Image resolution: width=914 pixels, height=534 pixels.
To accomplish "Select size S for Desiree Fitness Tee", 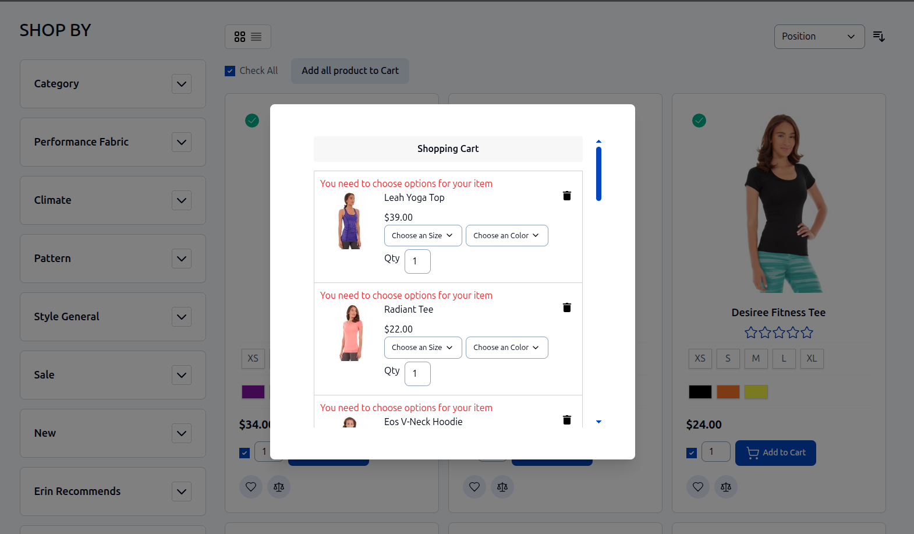I will coord(728,359).
